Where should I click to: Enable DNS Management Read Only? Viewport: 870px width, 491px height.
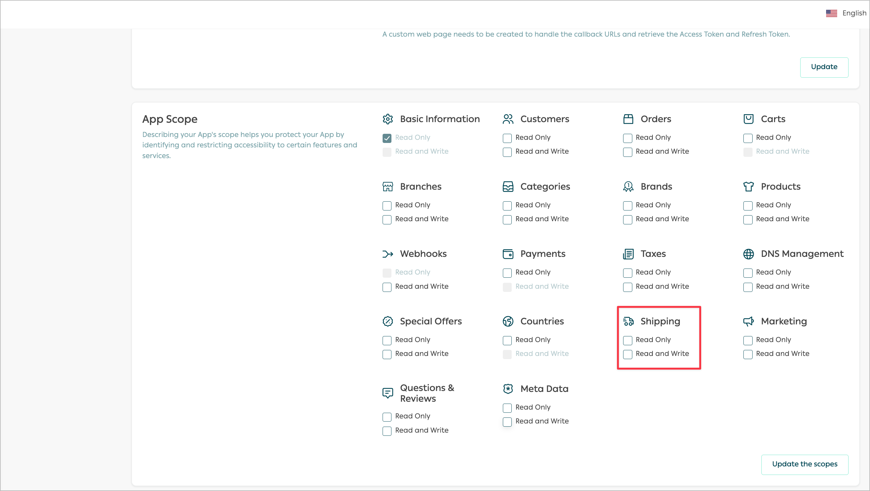748,273
